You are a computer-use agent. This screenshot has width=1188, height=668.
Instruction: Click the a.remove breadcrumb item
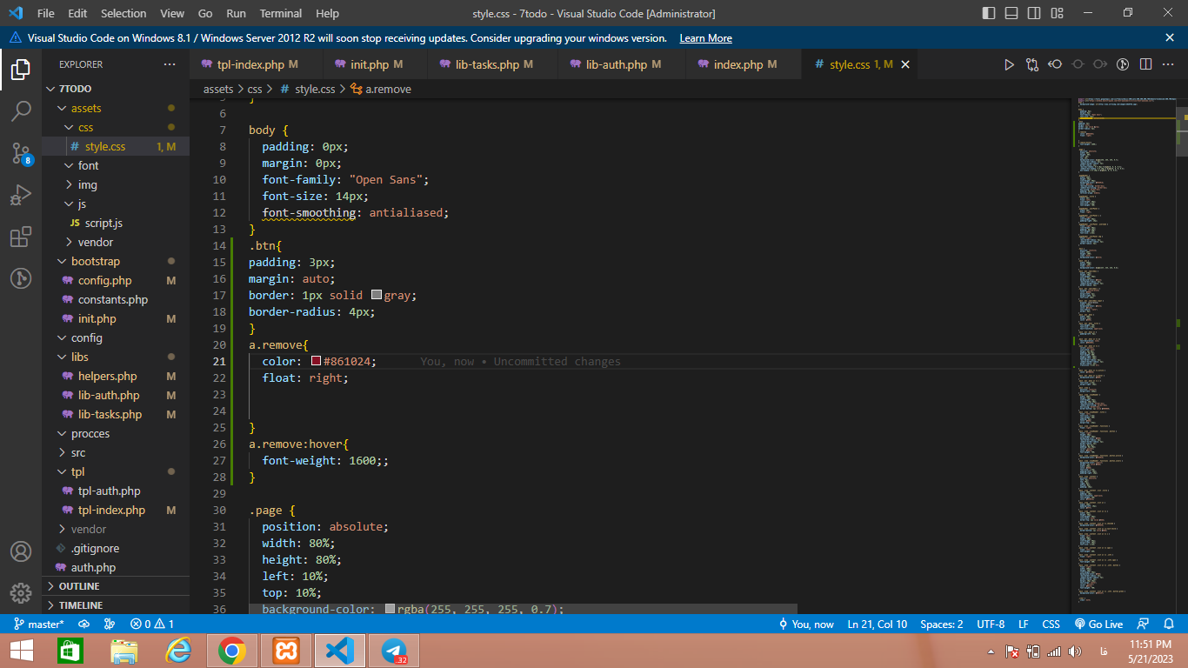pos(381,89)
